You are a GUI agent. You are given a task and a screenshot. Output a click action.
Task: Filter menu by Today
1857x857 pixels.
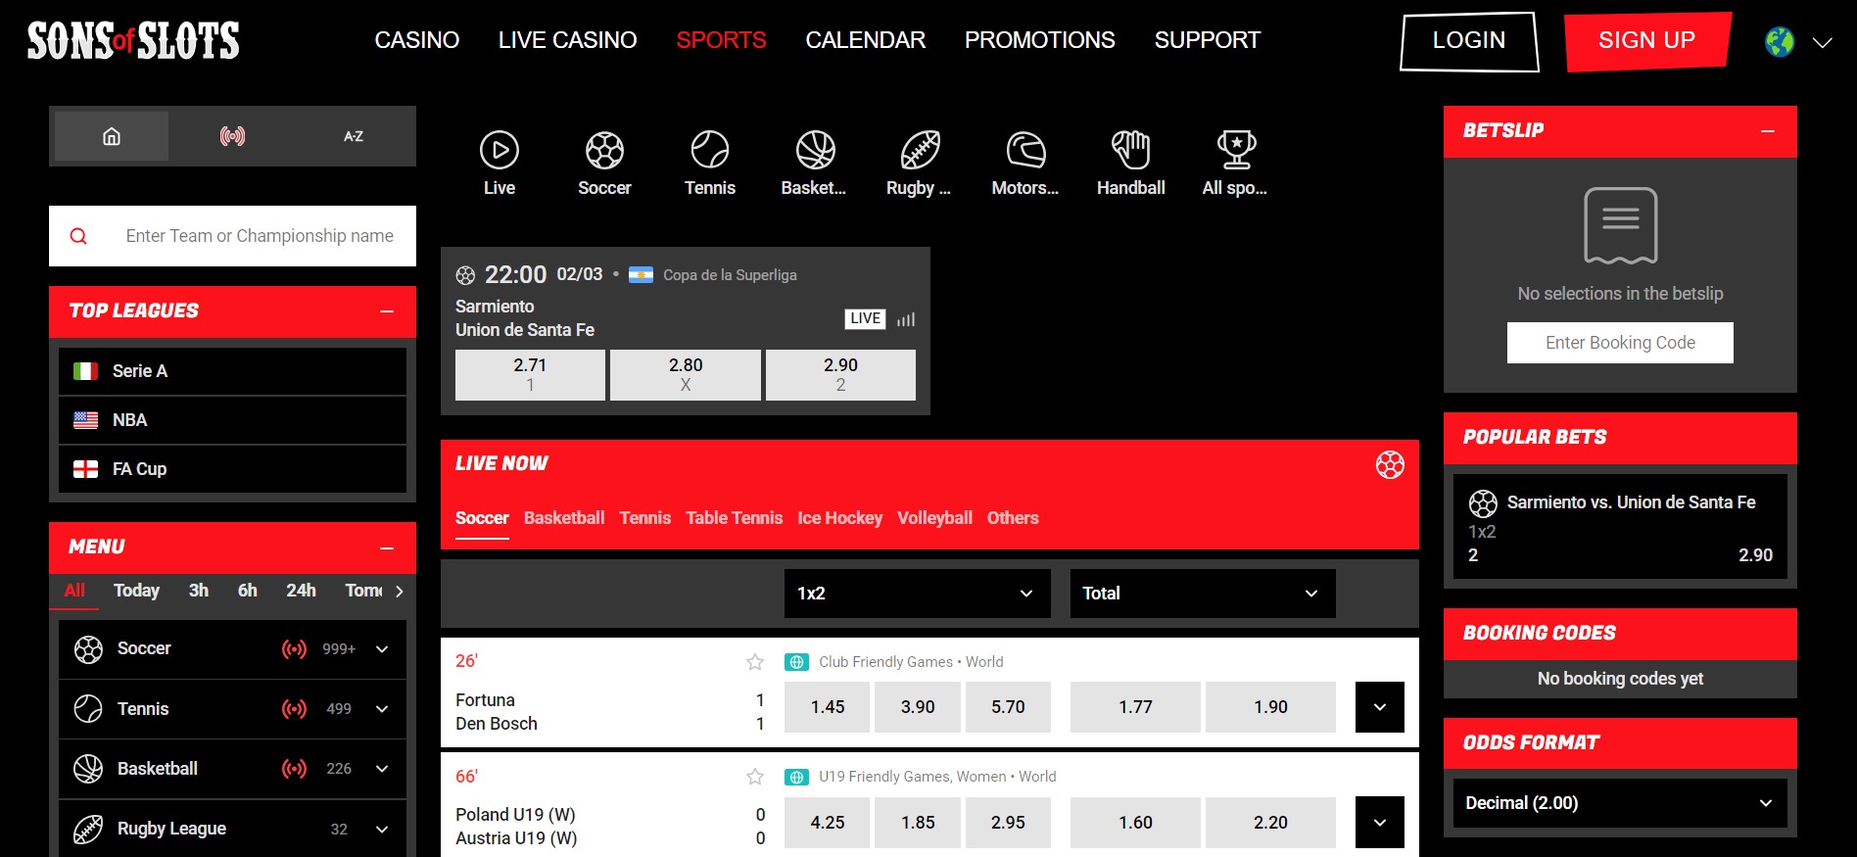136,591
